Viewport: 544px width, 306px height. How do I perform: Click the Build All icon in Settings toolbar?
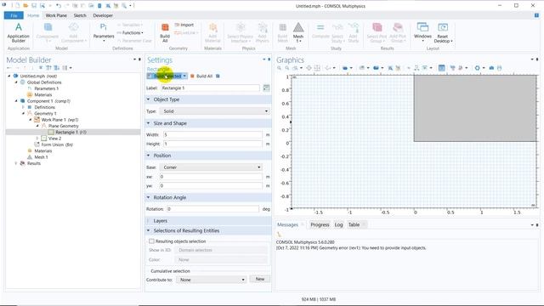[192, 76]
